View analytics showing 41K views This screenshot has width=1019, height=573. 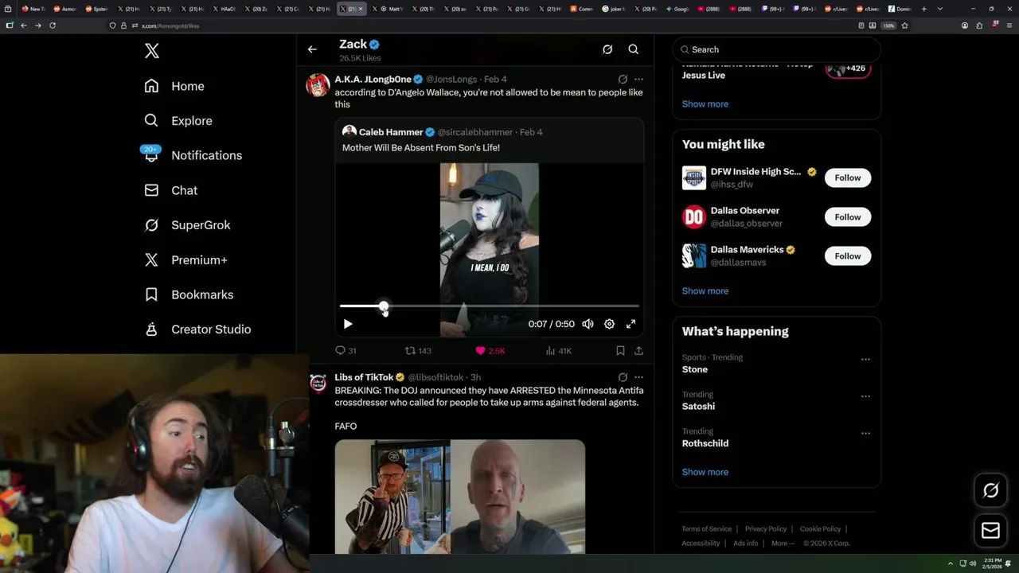pyautogui.click(x=558, y=351)
